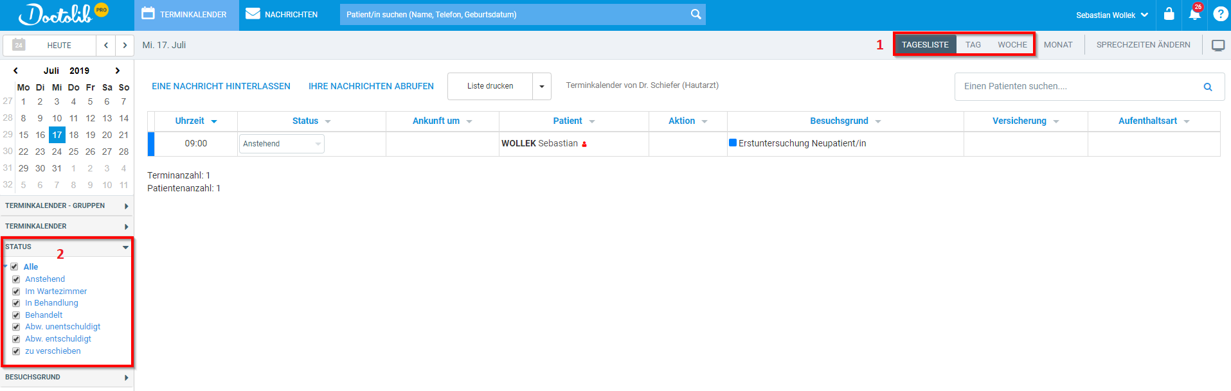The height and width of the screenshot is (391, 1231).
Task: Open the Sebastian Wollek user menu
Action: (1112, 15)
